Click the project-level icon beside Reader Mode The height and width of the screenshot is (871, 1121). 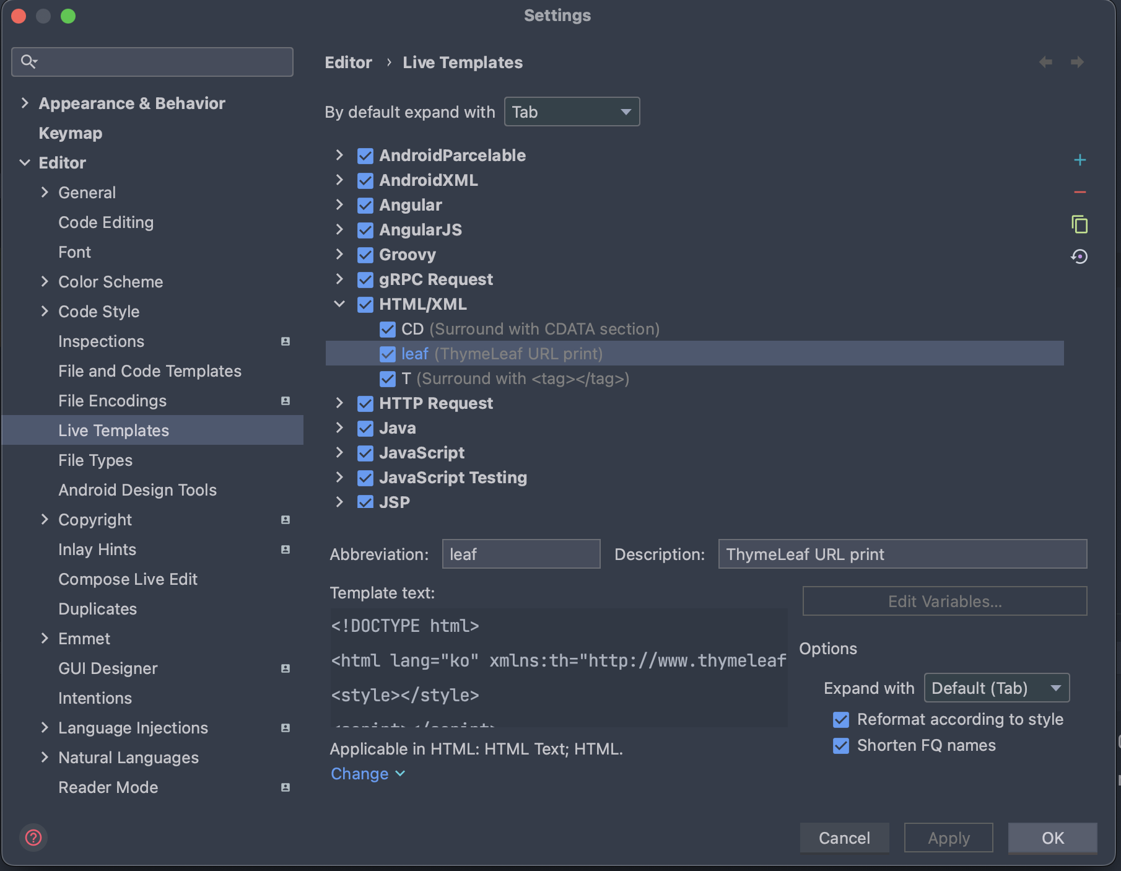[x=286, y=787]
